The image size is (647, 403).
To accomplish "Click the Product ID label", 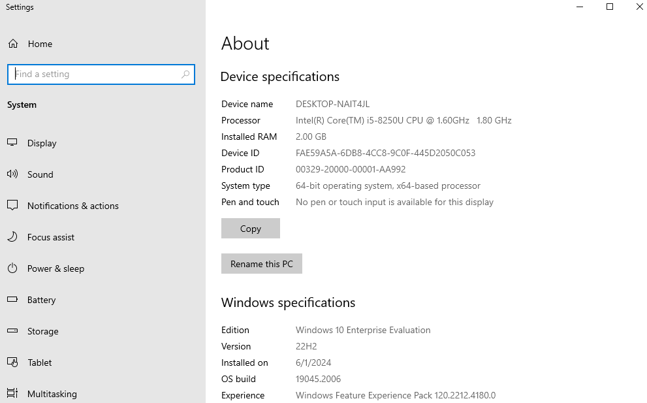I will point(243,169).
